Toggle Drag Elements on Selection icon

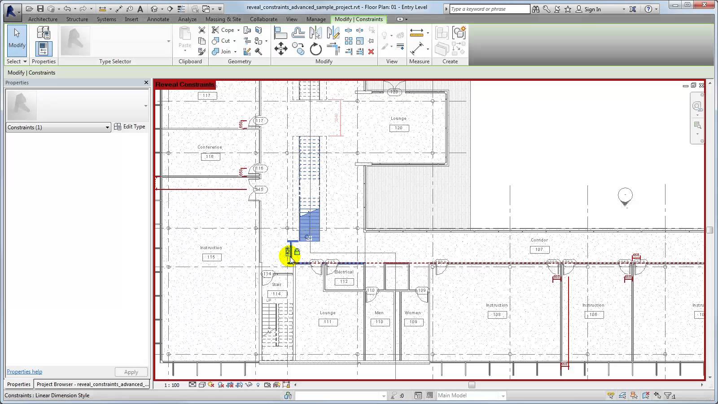tap(657, 395)
